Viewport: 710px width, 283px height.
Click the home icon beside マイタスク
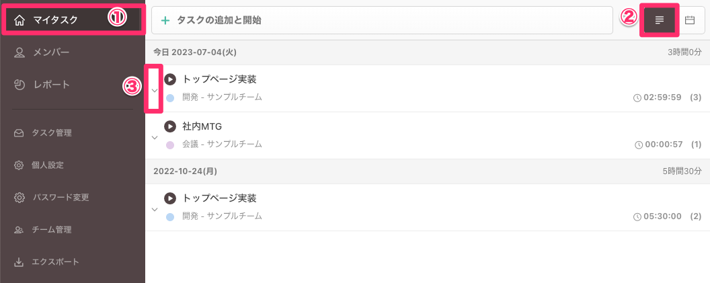[19, 20]
